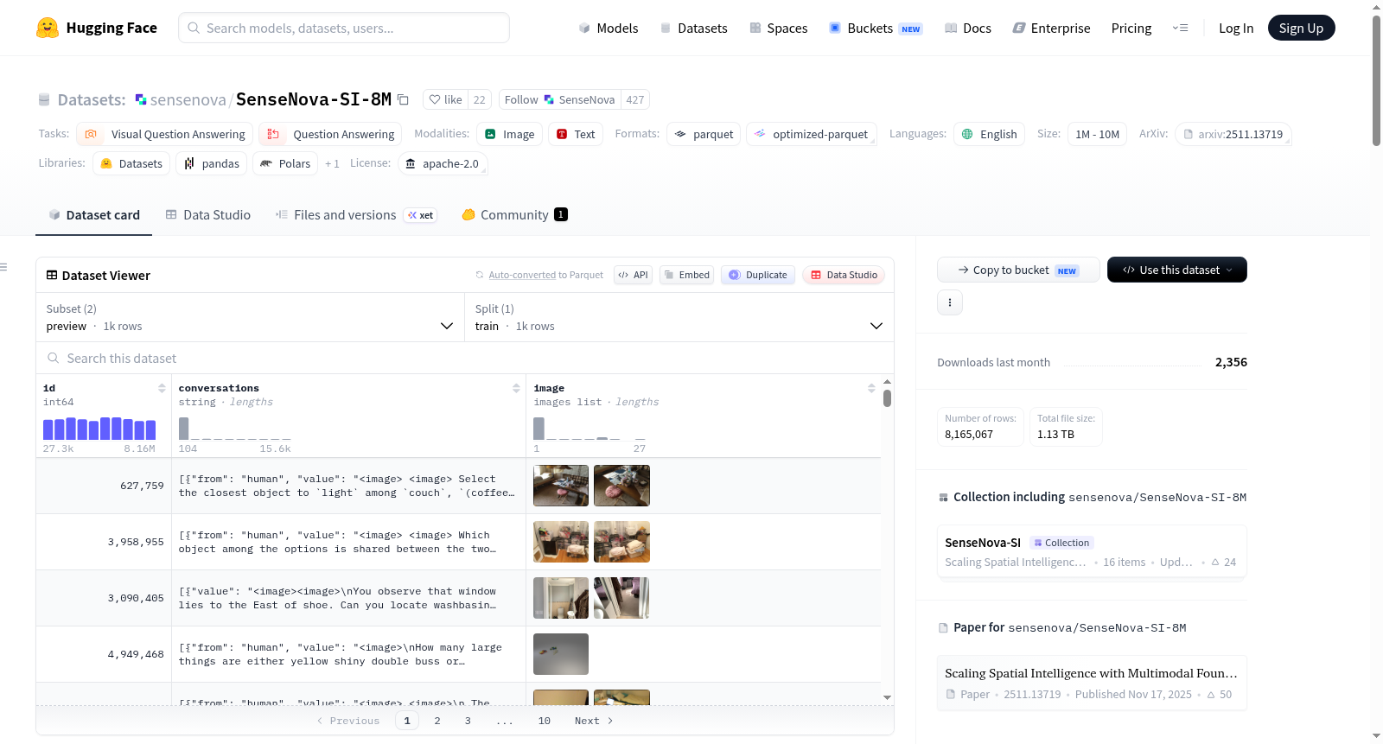Click the Datasets library tag
Viewport: 1383px width, 744px height.
coord(131,163)
